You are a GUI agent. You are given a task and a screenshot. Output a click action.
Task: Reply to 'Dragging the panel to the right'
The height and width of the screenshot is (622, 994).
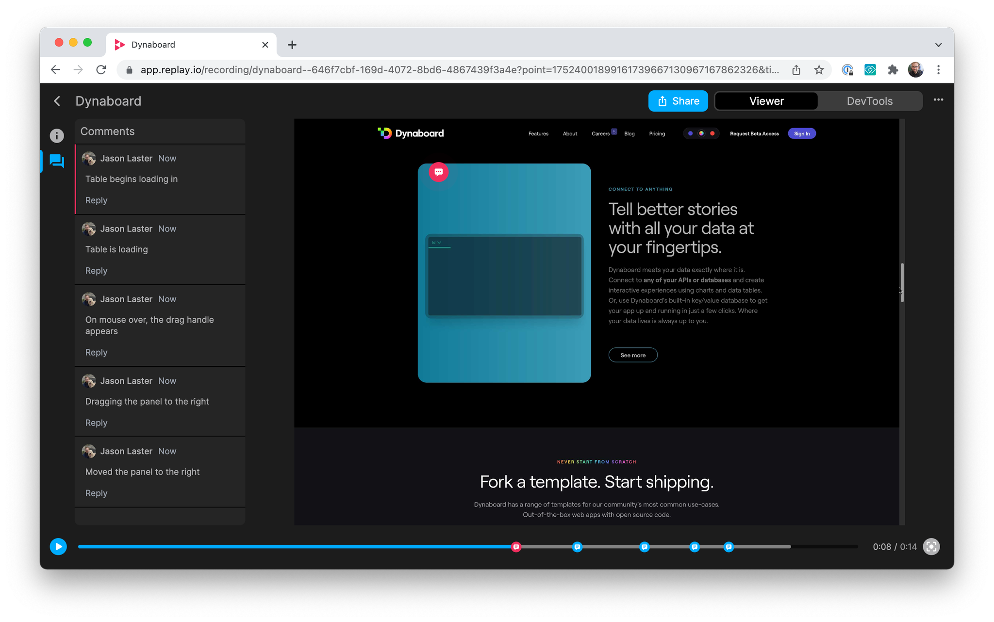pos(96,423)
